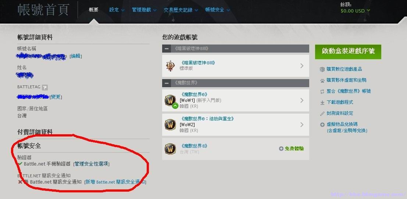Open the 暗黑破壞神III 標準版 arrow

[302, 66]
